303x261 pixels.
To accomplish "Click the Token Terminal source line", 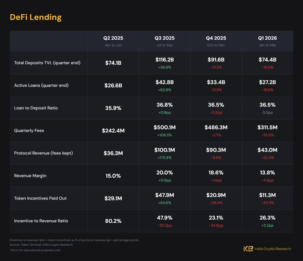I will [41, 245].
